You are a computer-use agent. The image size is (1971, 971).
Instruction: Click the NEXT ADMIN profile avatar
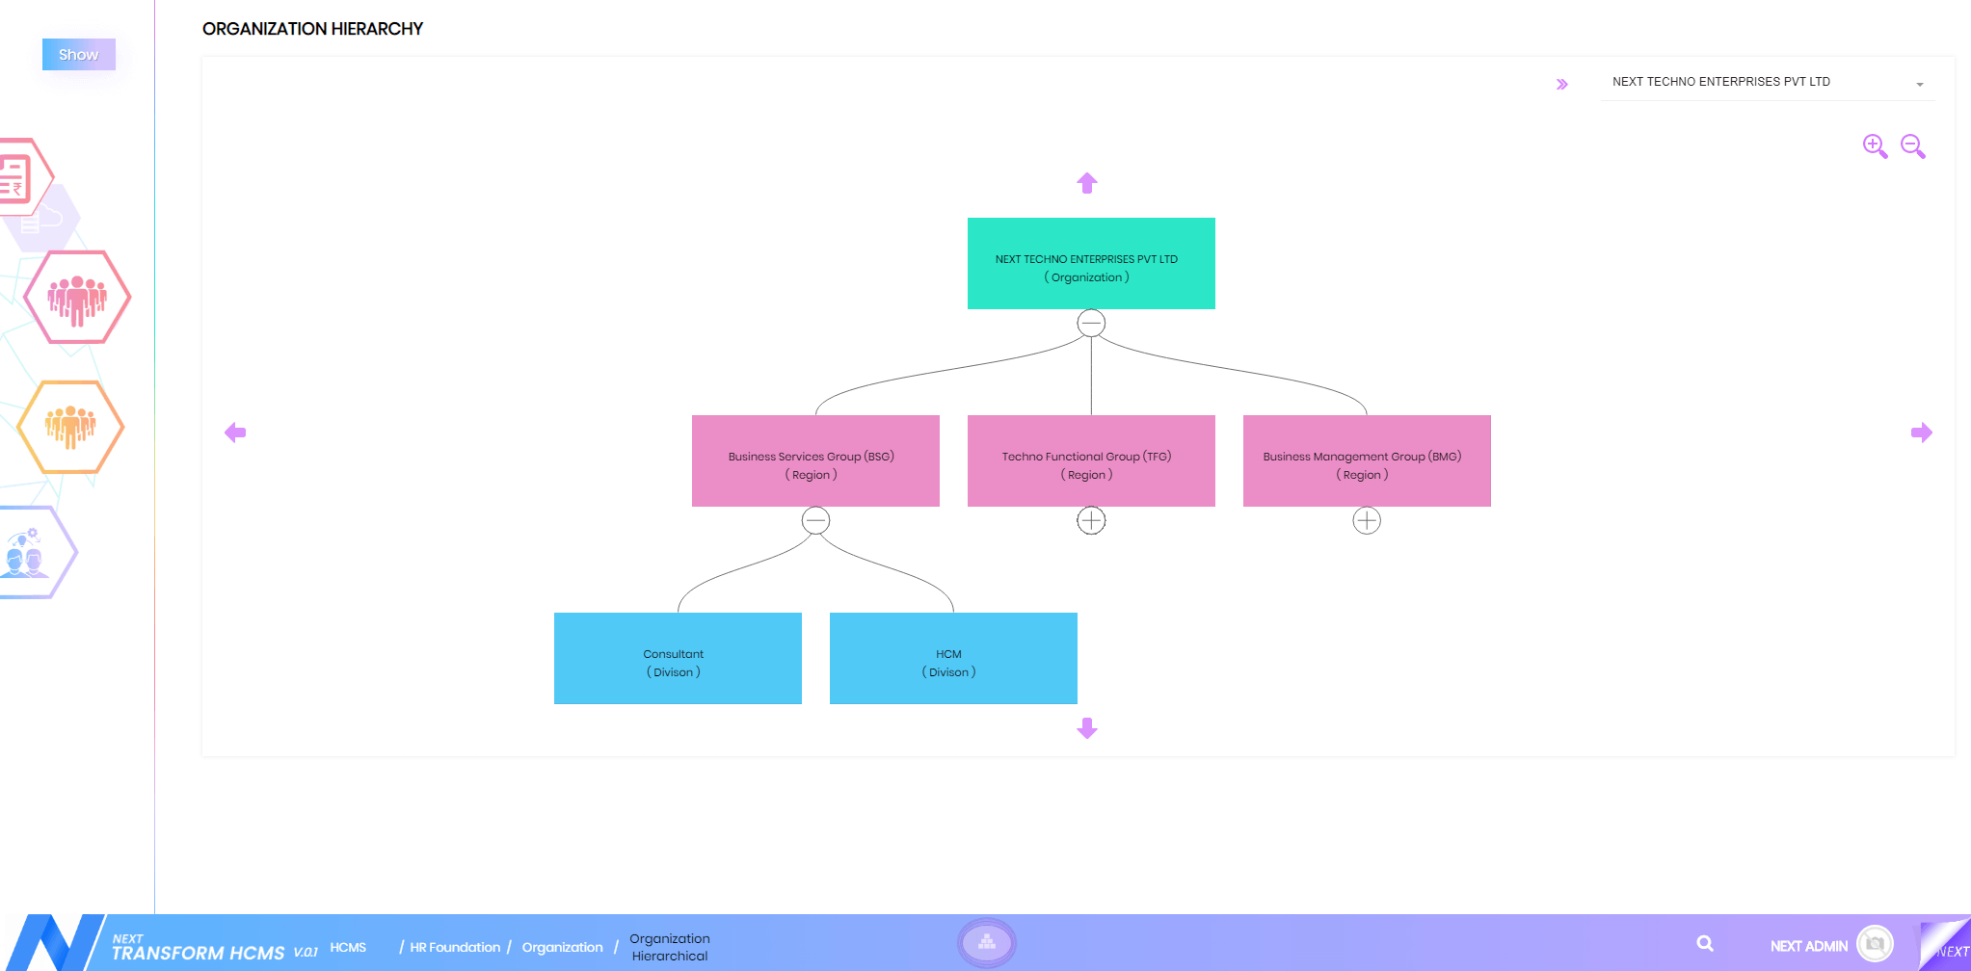click(1875, 944)
